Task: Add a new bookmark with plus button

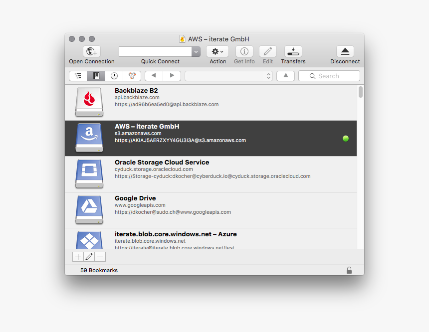Action: (78, 257)
